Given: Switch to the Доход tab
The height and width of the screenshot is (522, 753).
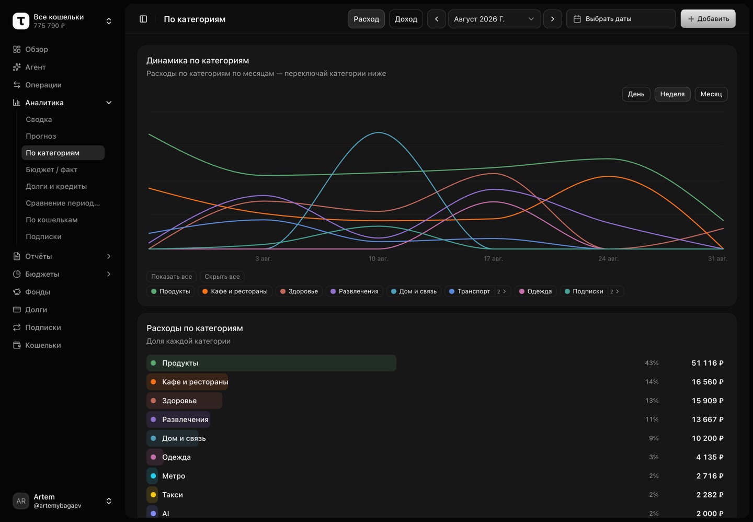Looking at the screenshot, I should click(x=406, y=19).
